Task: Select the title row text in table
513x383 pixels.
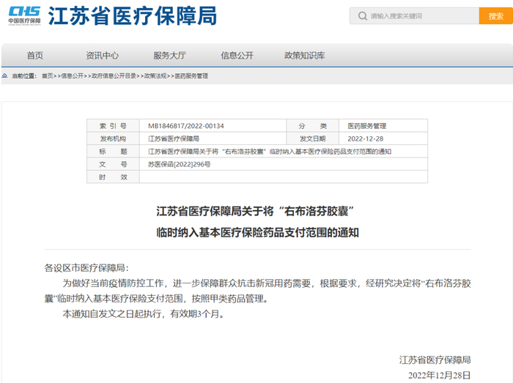Action: click(270, 152)
